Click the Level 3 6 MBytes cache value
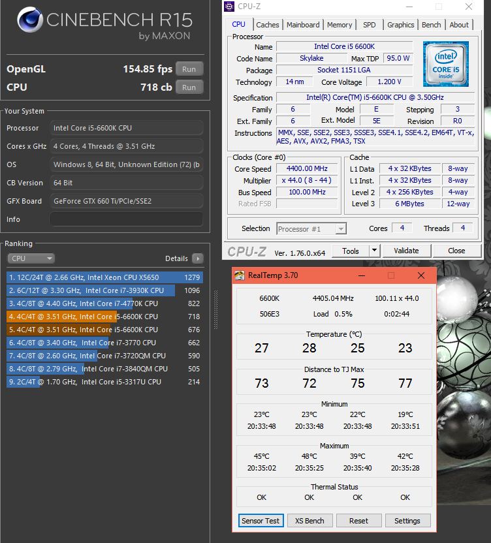 pyautogui.click(x=409, y=204)
